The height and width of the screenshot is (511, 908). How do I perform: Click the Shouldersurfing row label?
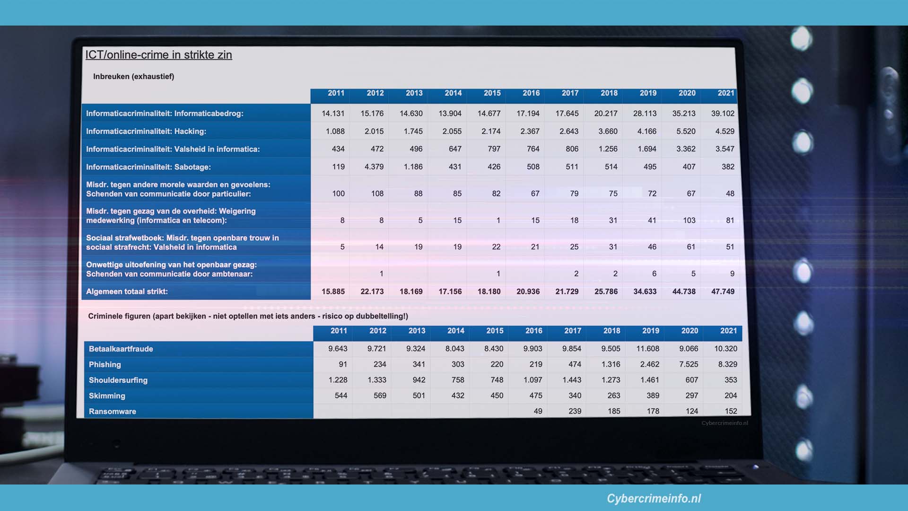coord(118,380)
